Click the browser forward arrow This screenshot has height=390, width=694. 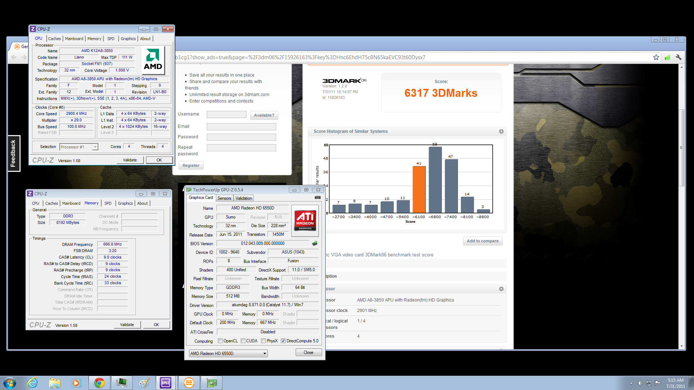(24, 57)
